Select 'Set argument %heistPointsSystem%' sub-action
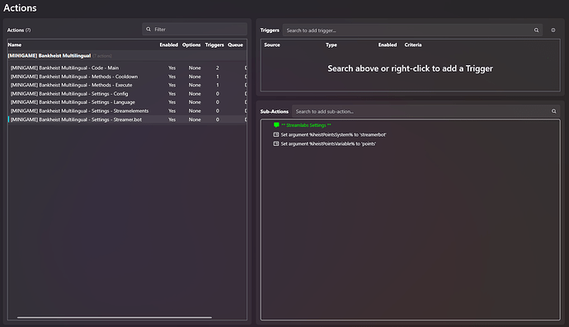 333,134
